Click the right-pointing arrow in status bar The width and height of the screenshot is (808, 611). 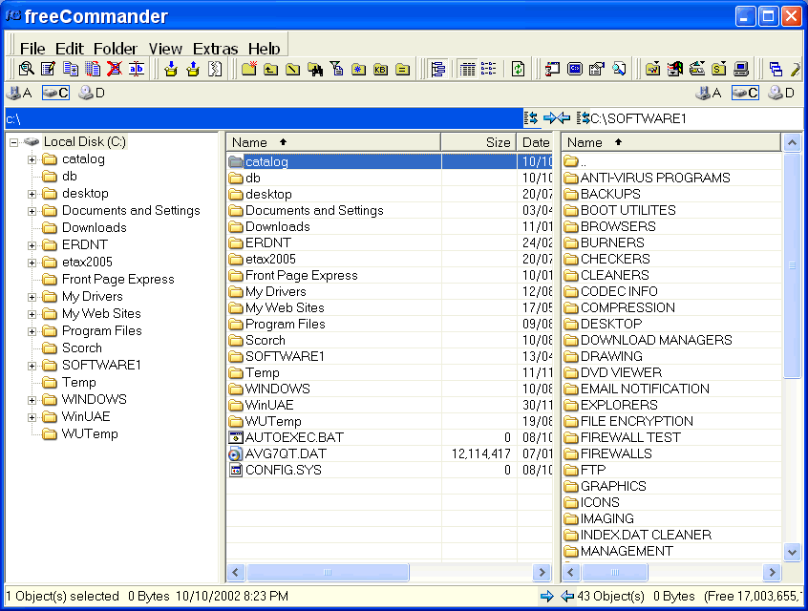pos(546,596)
